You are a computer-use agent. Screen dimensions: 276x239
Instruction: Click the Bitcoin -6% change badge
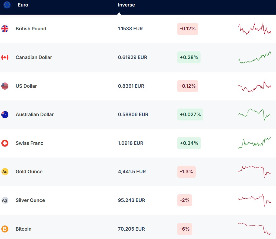[x=185, y=229]
